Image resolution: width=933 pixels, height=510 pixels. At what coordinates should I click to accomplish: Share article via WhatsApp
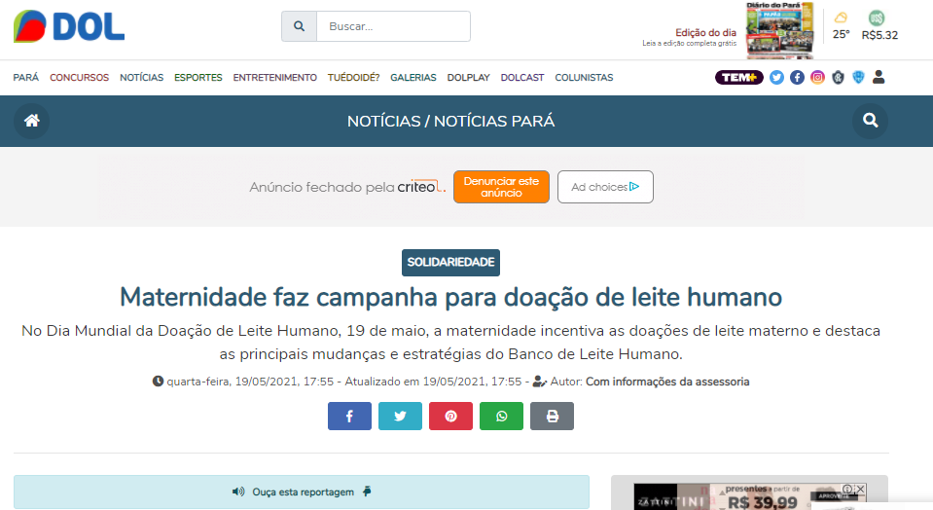coord(501,417)
